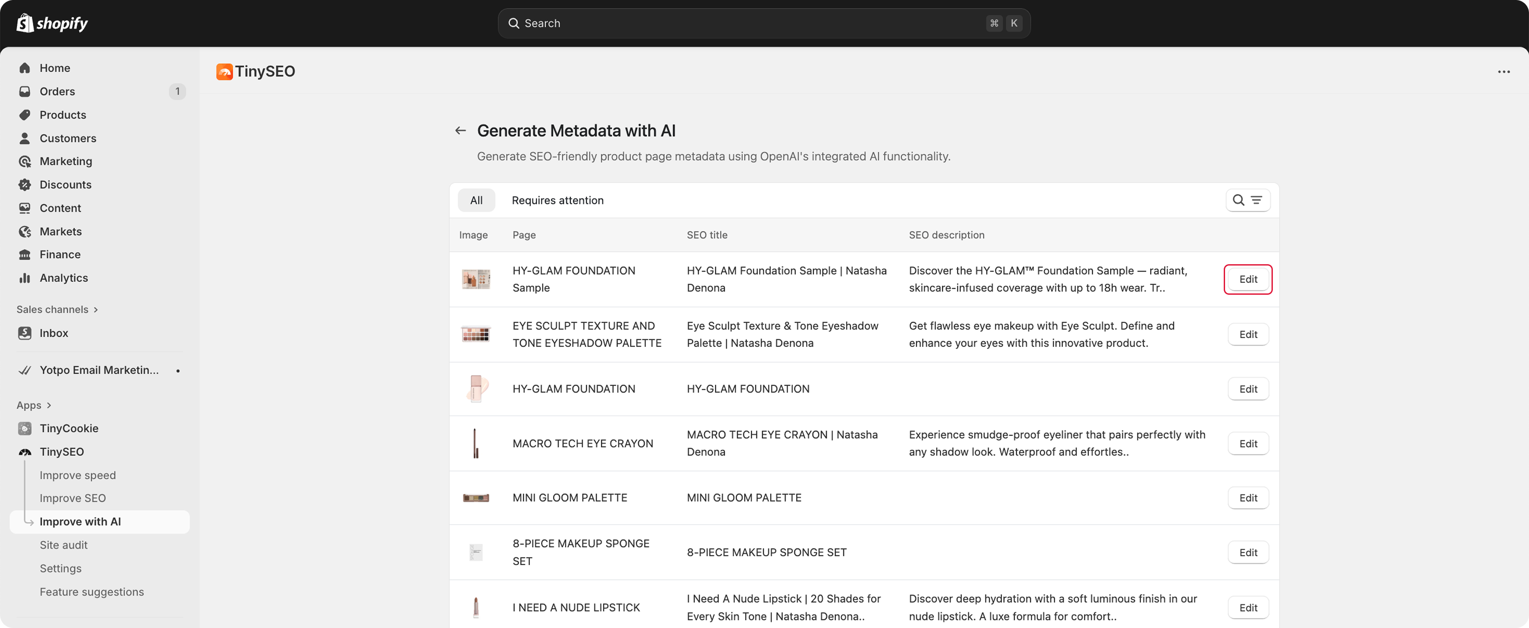Screen dimensions: 1529x628
Task: Select the All tab
Action: pyautogui.click(x=476, y=200)
